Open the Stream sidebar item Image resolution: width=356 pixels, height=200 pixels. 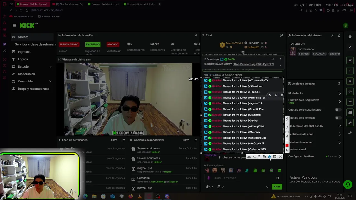point(32,37)
